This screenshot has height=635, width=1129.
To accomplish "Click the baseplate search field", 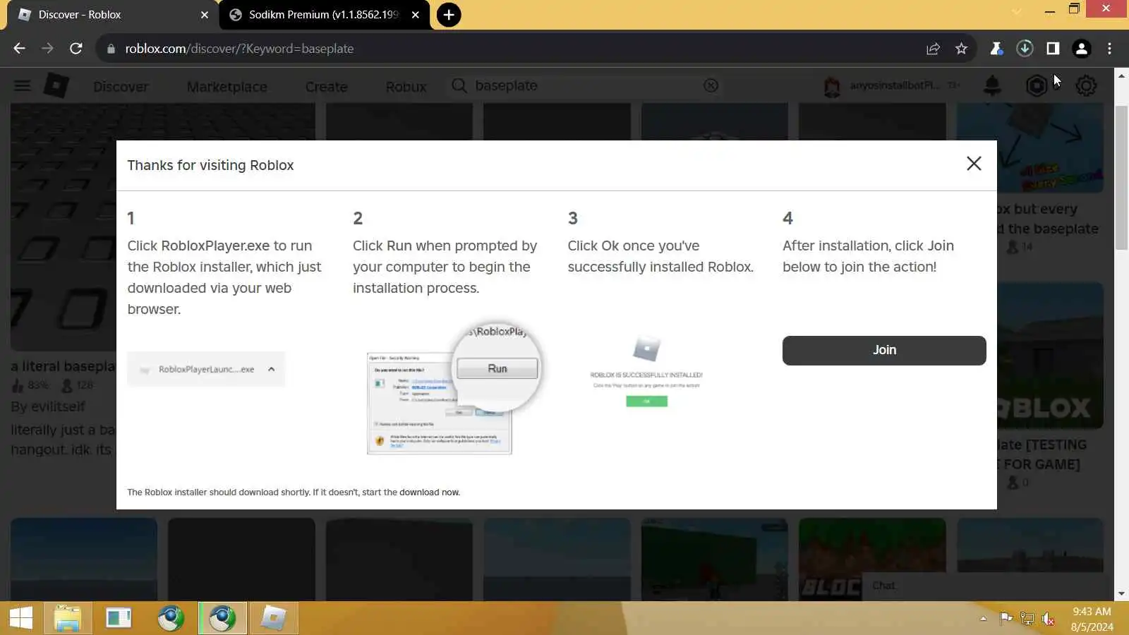I will pos(586,85).
